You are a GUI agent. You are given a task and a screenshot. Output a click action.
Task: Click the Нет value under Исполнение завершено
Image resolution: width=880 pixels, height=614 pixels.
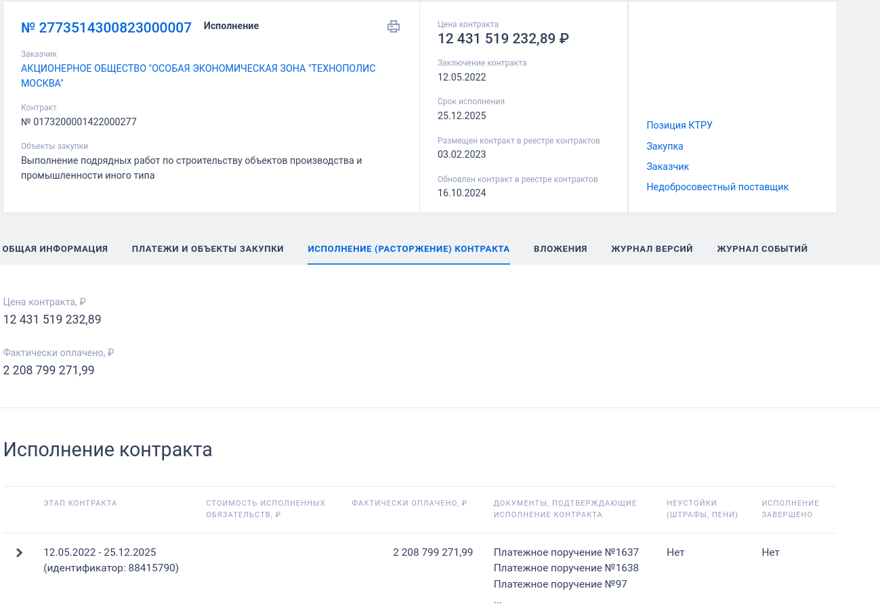[x=770, y=552]
